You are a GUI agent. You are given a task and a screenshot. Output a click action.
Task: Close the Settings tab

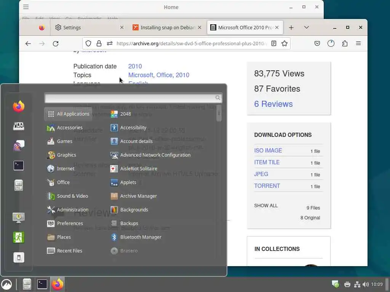tap(121, 27)
